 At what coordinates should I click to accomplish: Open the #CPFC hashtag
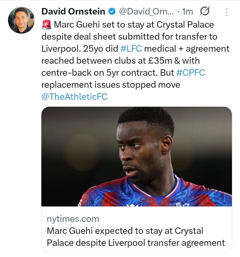(x=191, y=73)
